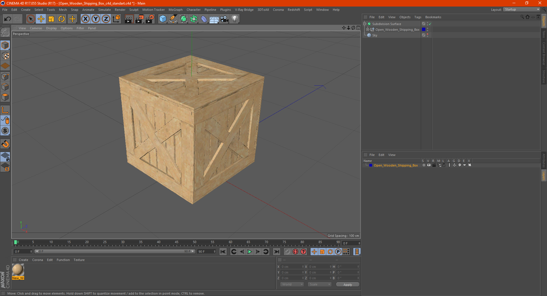Viewport: 547px width, 296px height.
Task: Activate the Scale tool in top toolbar
Action: (x=51, y=19)
